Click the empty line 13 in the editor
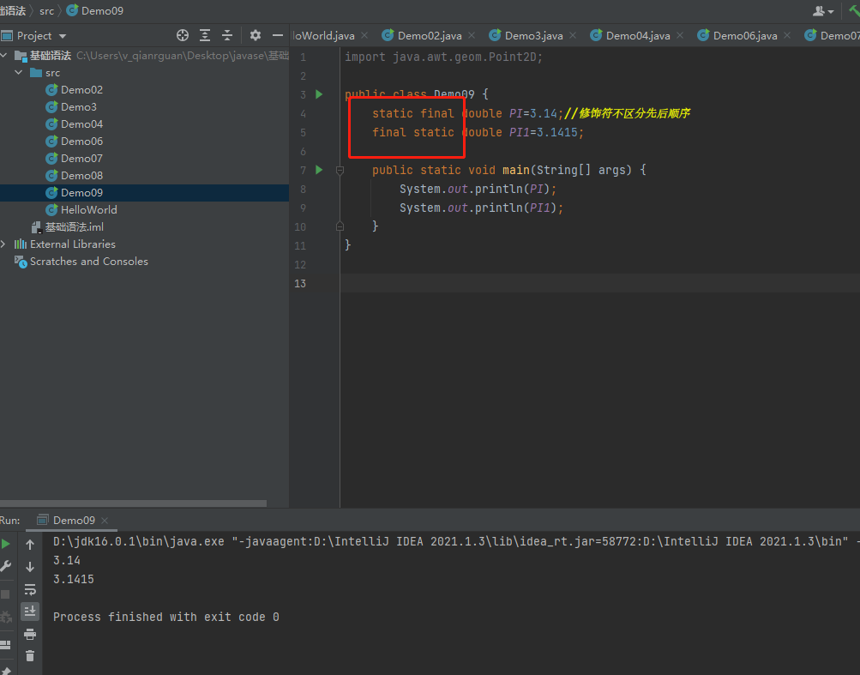Screen dimensions: 860x675 click(x=599, y=283)
